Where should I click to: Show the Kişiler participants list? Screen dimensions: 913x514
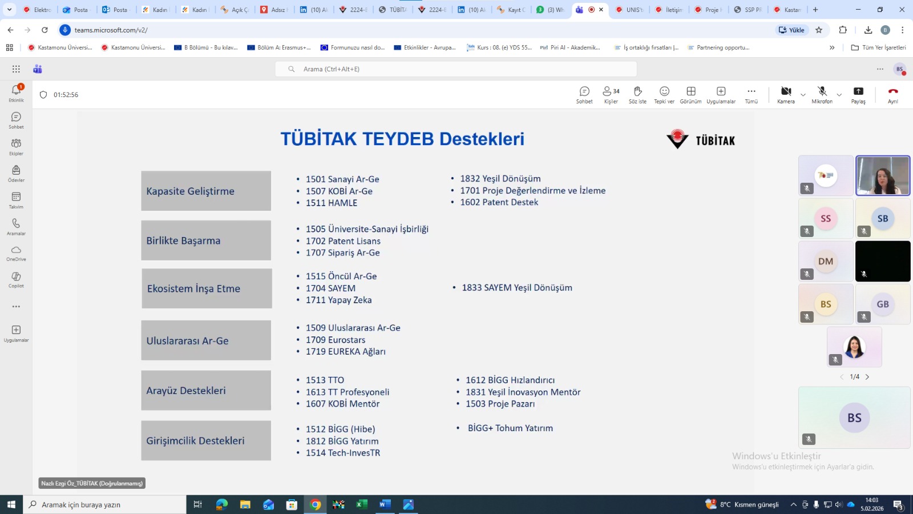(x=611, y=94)
